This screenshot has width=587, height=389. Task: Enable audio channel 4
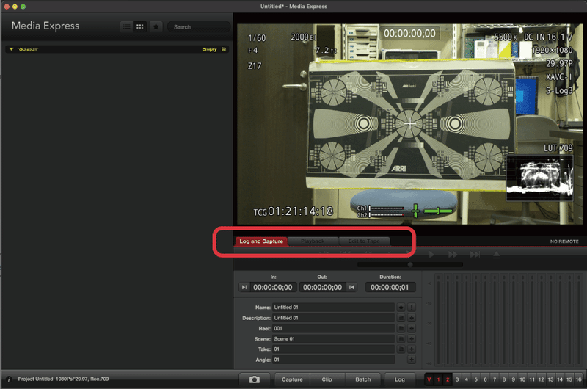467,379
